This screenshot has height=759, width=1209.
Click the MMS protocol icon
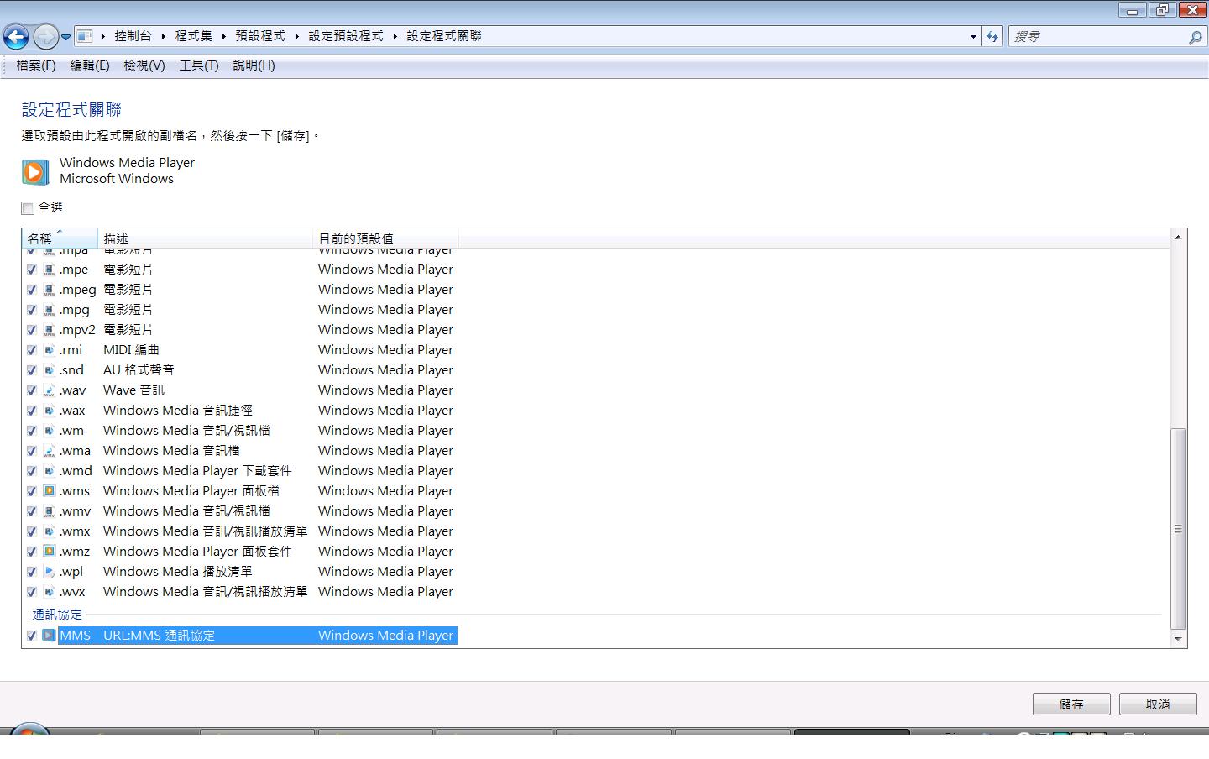pyautogui.click(x=50, y=636)
